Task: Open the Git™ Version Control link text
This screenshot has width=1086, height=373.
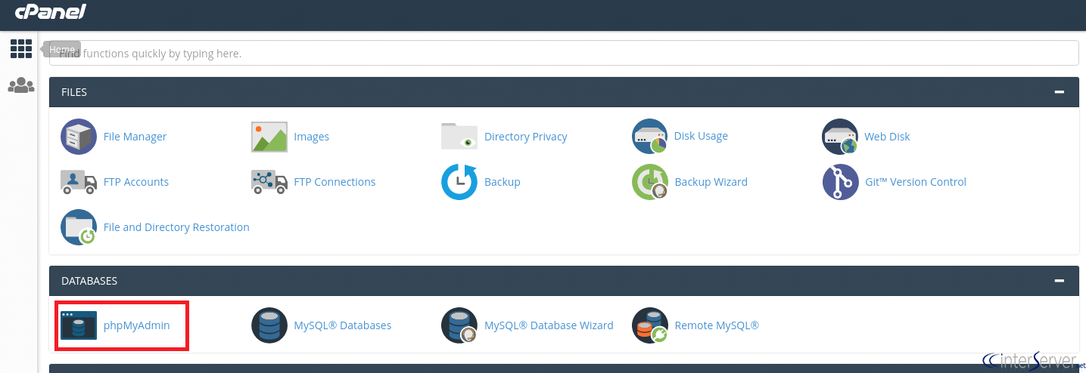Action: click(916, 182)
